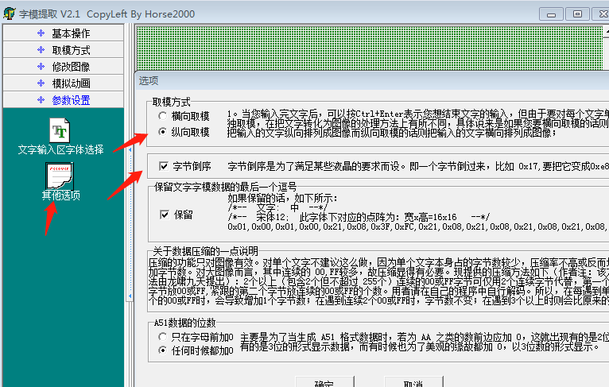The height and width of the screenshot is (387, 609).
Task: Click the 选项 dialog title bar
Action: (x=372, y=81)
